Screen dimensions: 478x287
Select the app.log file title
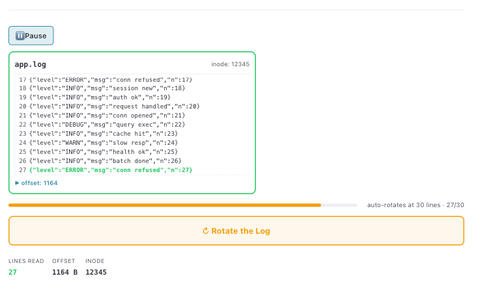pyautogui.click(x=31, y=64)
